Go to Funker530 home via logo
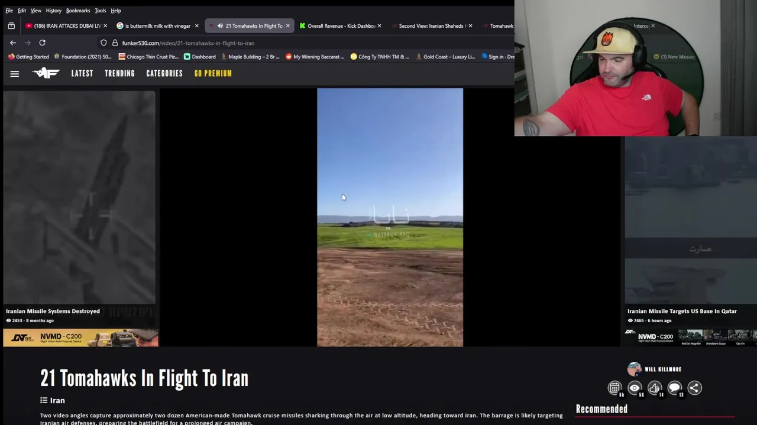This screenshot has width=757, height=425. point(46,73)
